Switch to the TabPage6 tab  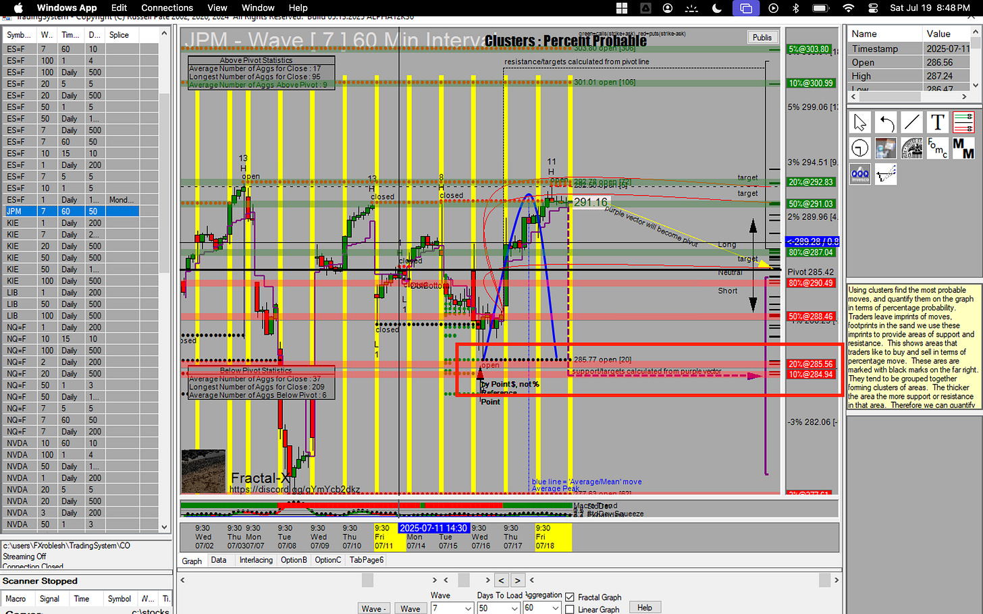pos(367,560)
